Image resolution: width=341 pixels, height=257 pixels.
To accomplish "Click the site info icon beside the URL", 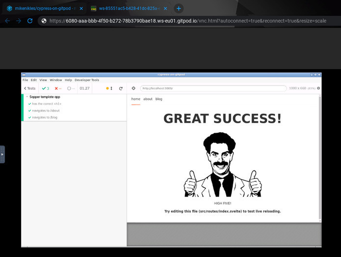I will (44, 21).
